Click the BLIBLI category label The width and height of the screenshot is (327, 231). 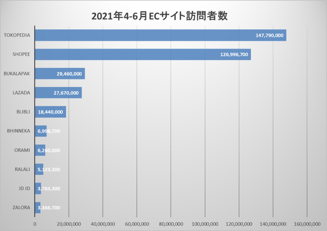pyautogui.click(x=23, y=112)
